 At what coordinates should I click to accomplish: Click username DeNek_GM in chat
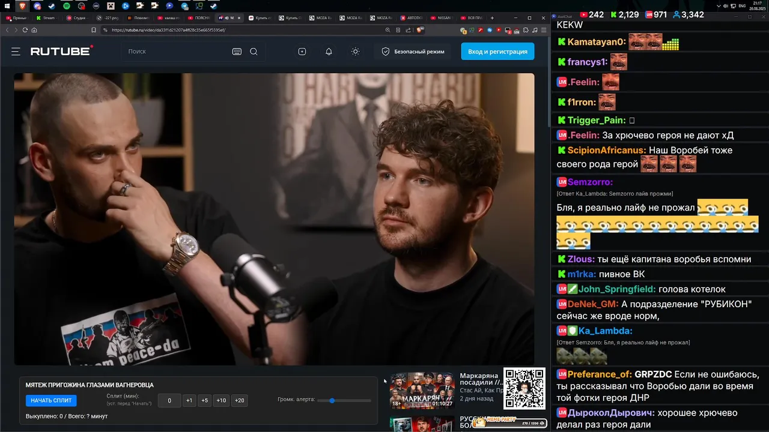coord(593,304)
